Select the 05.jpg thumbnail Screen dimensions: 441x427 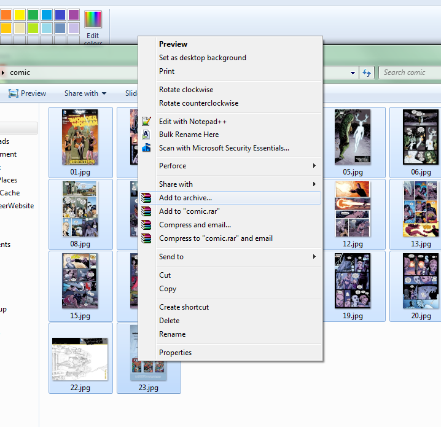coord(353,137)
